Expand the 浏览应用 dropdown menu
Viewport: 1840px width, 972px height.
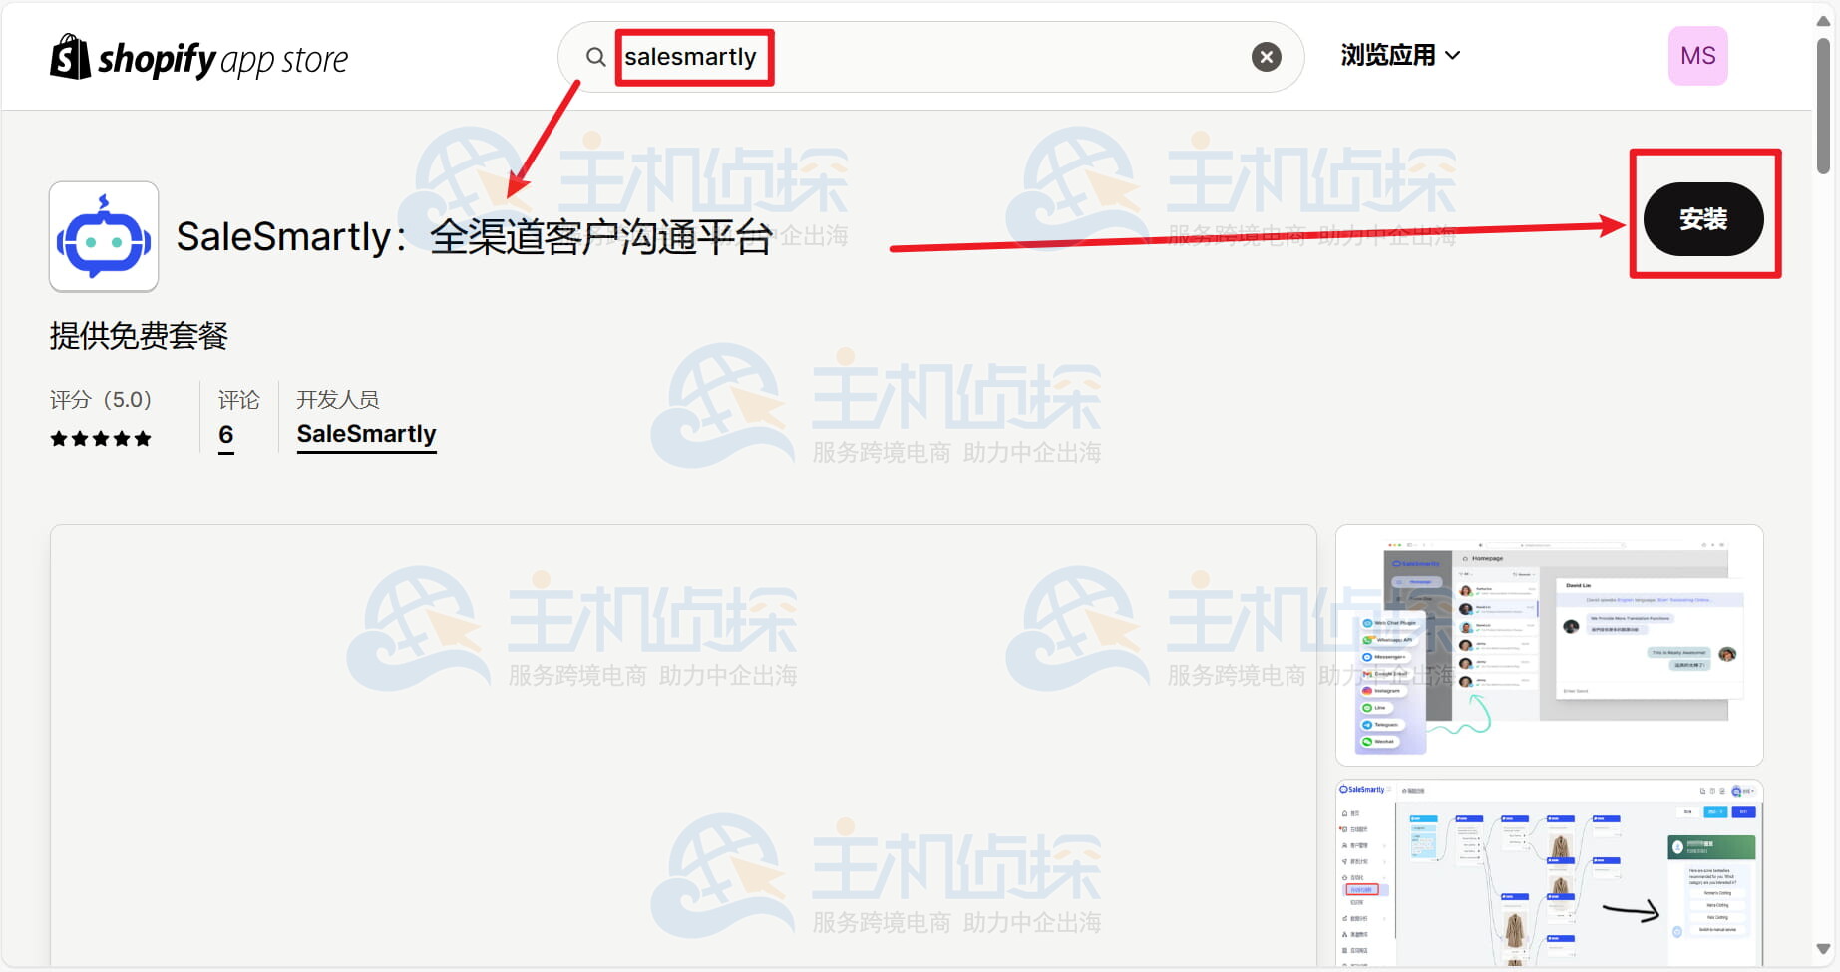[1400, 56]
